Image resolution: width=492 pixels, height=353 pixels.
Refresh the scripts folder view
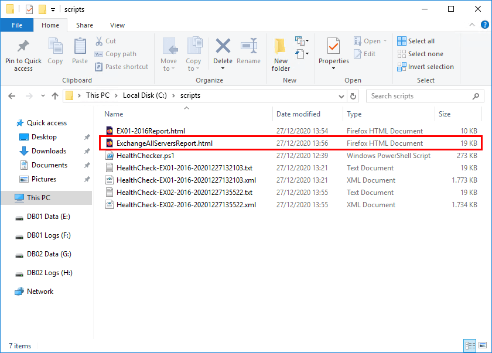point(353,96)
